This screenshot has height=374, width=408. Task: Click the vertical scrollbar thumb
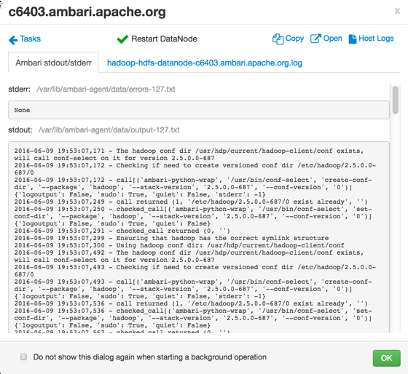396,100
